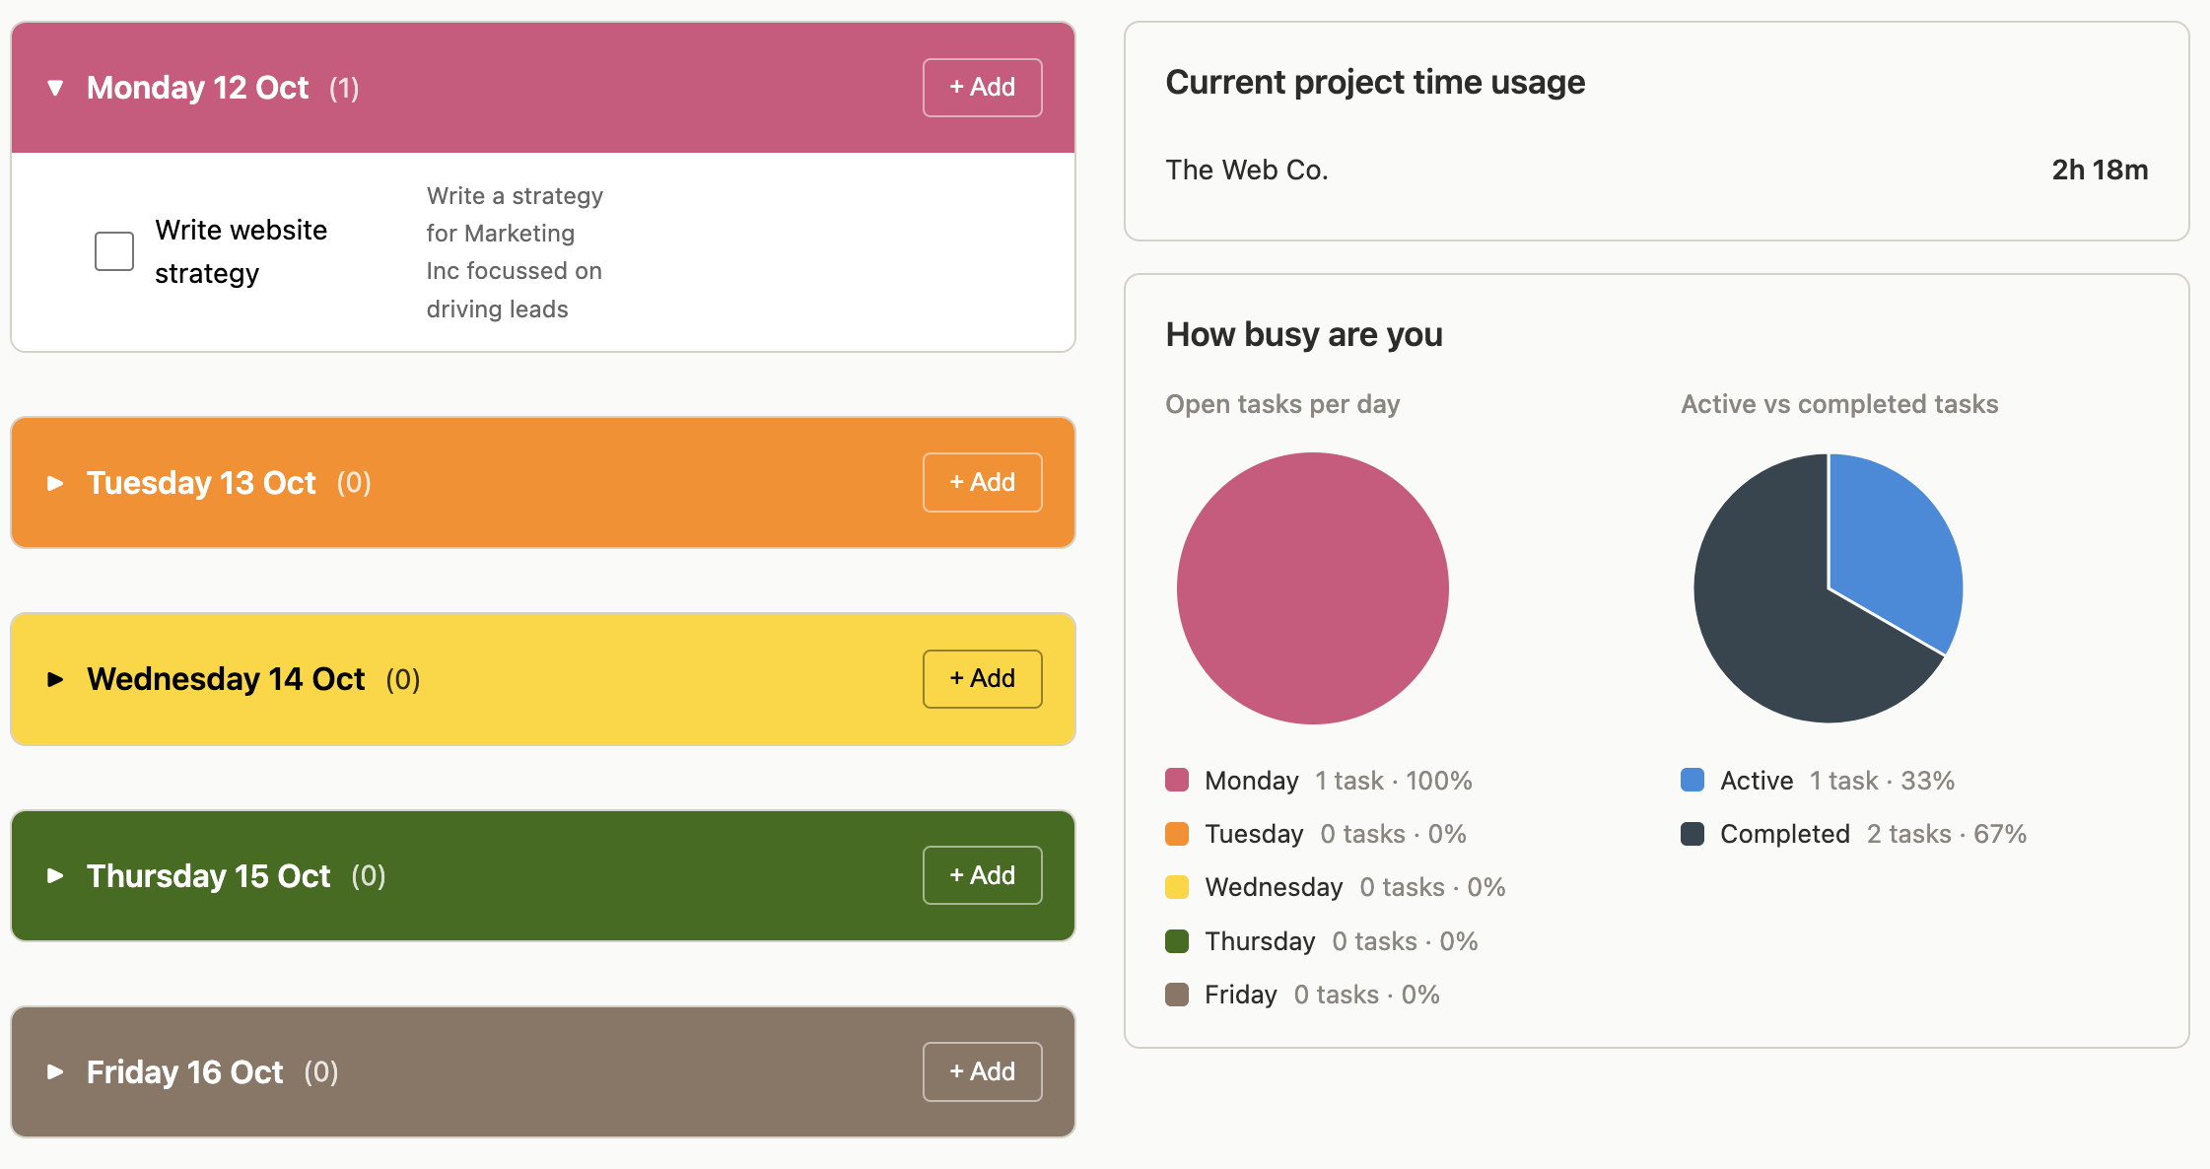
Task: Add a task to Wednesday 14 Oct
Action: pyautogui.click(x=982, y=678)
